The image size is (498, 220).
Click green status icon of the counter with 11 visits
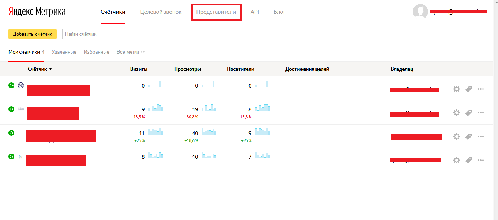[x=11, y=133]
